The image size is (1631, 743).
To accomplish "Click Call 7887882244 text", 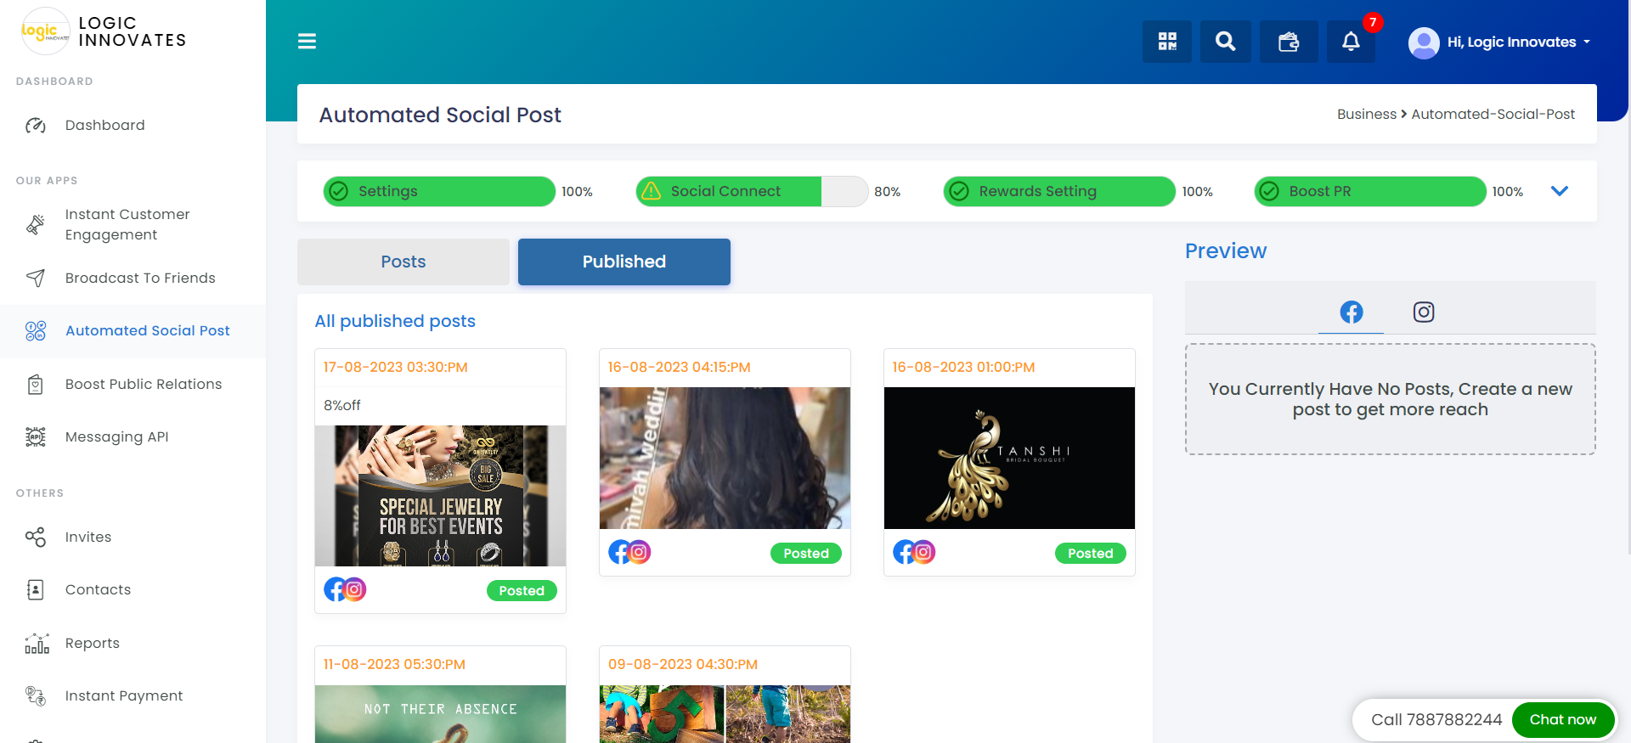I will point(1436,720).
